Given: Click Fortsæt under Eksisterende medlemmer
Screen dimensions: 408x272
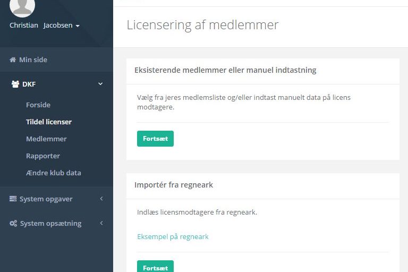Looking at the screenshot, I should [155, 139].
